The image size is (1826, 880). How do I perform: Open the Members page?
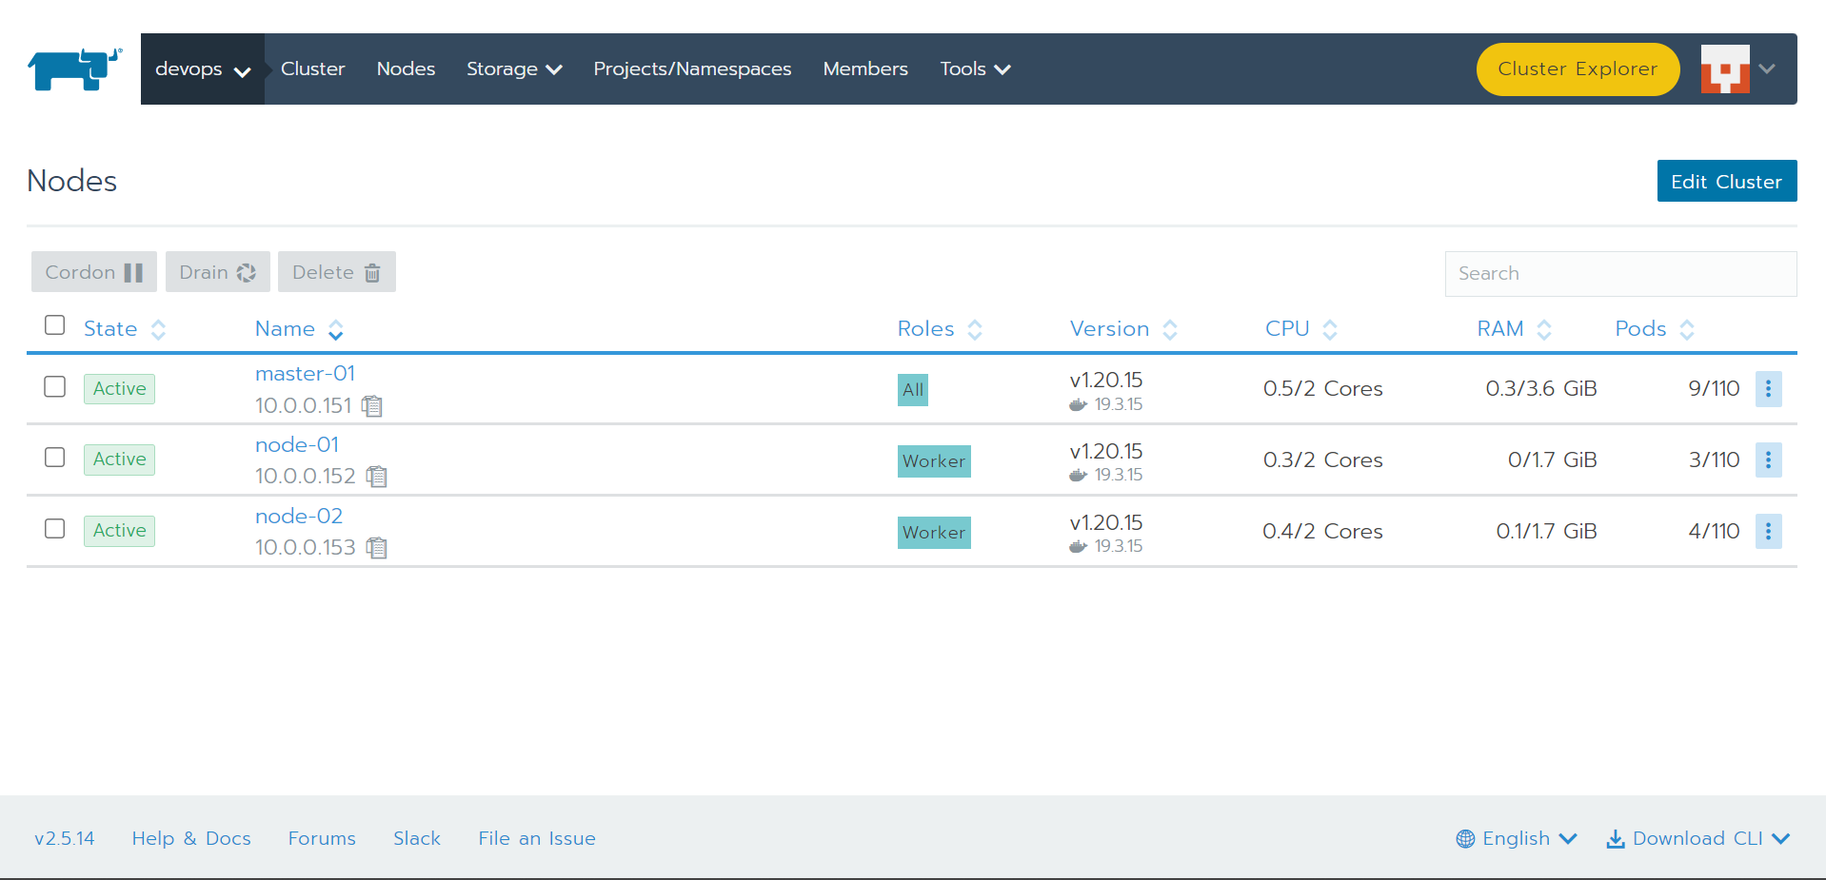[865, 69]
